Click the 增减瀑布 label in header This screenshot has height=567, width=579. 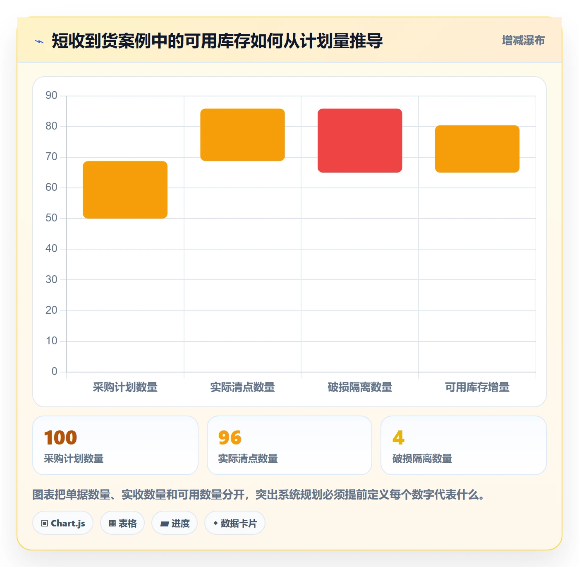tap(523, 40)
